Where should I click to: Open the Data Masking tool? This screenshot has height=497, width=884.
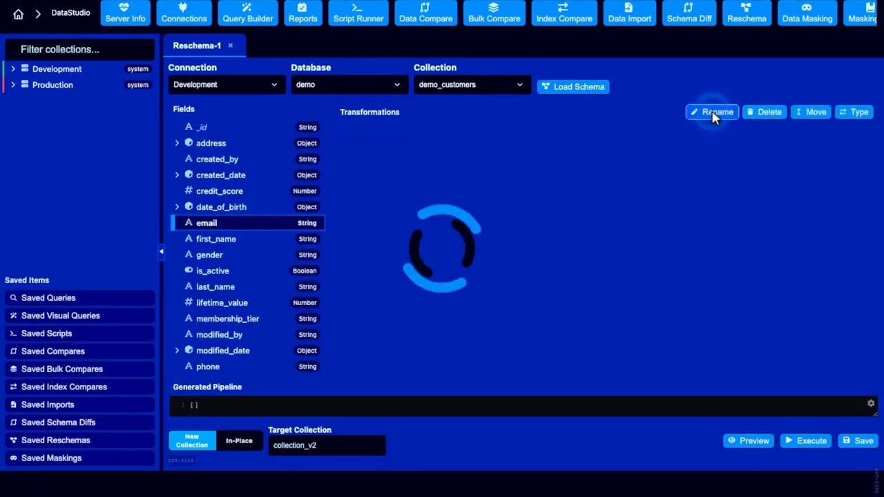pos(807,13)
